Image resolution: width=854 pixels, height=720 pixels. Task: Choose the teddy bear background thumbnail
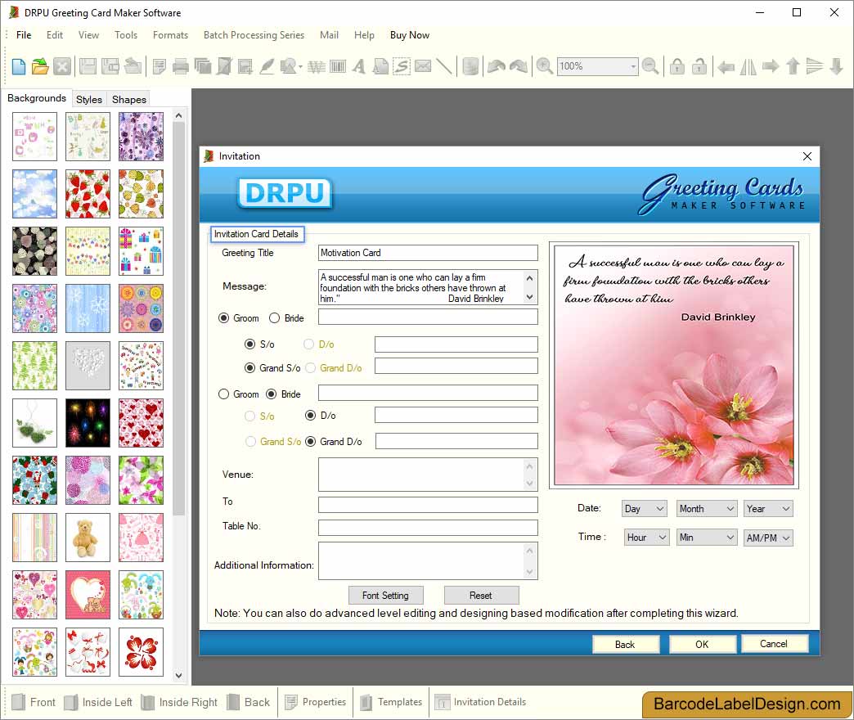(x=88, y=538)
